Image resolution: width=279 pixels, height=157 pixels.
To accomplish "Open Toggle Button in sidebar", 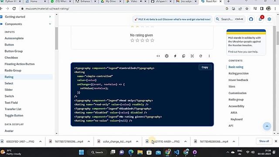I will coord(14,116).
